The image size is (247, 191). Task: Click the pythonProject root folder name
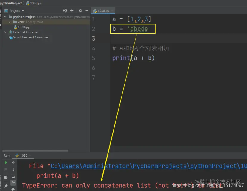click(24, 17)
